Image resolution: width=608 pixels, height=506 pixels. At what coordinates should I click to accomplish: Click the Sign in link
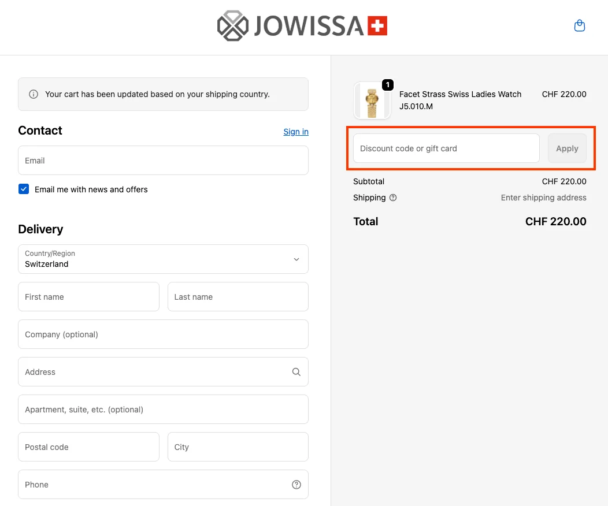click(x=295, y=132)
